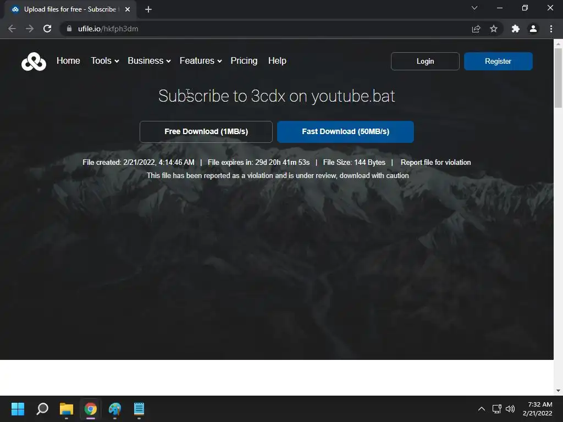Close the Upload files for free tab

click(128, 9)
